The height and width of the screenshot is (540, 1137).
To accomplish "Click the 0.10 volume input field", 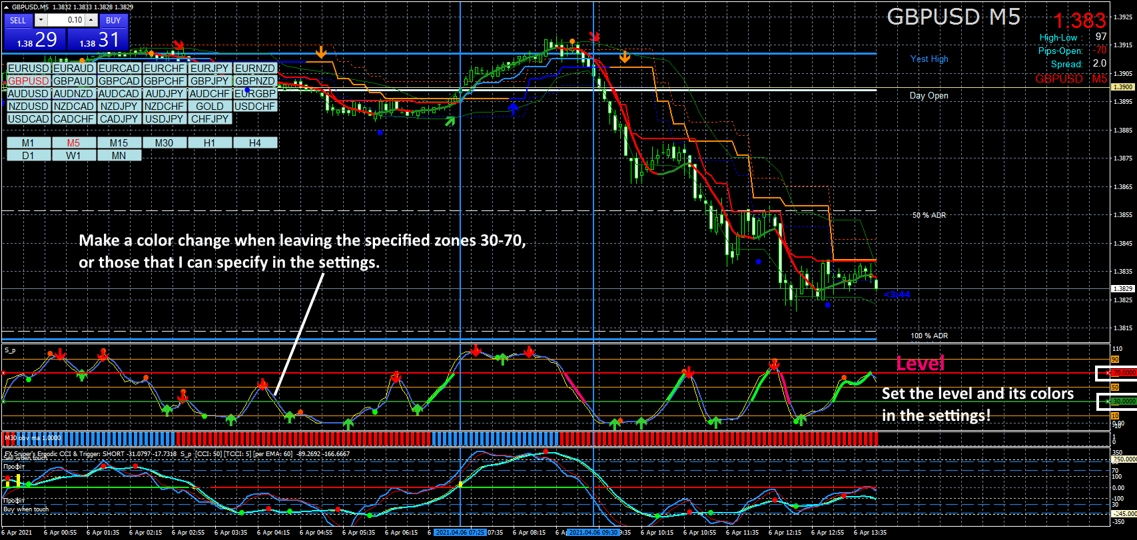I will click(66, 20).
